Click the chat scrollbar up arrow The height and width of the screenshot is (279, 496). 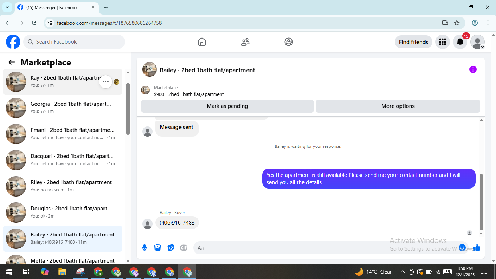pos(481,120)
